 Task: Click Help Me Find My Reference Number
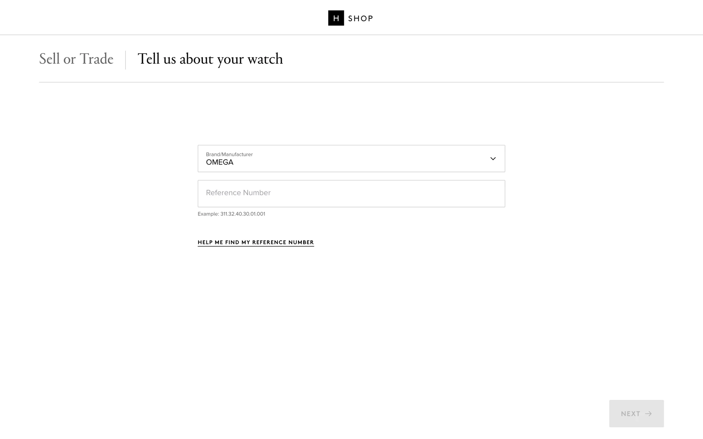tap(256, 242)
